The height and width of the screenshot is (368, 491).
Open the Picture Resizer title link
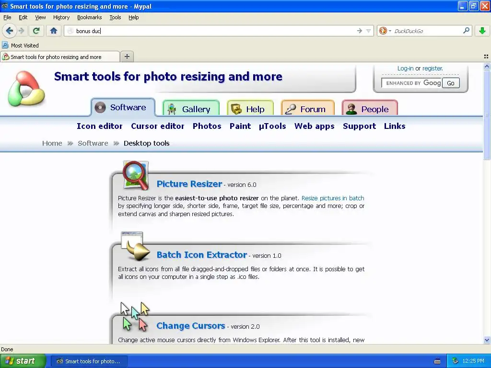click(x=189, y=184)
